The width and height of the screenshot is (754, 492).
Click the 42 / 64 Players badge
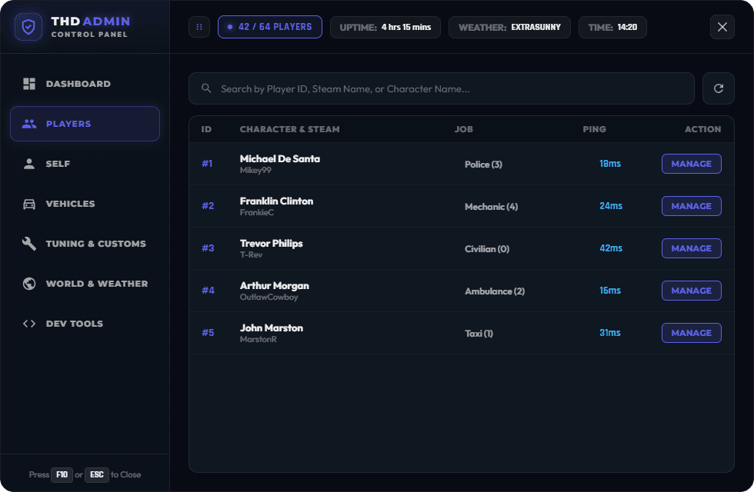[x=270, y=27]
